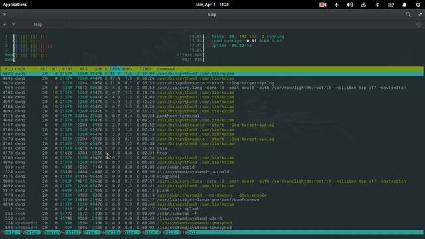Open the session power menu icon
The height and width of the screenshot is (239, 425).
pyautogui.click(x=418, y=5)
